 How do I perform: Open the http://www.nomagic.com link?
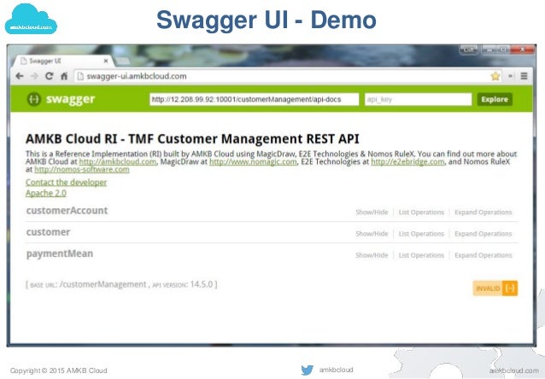pyautogui.click(x=253, y=161)
